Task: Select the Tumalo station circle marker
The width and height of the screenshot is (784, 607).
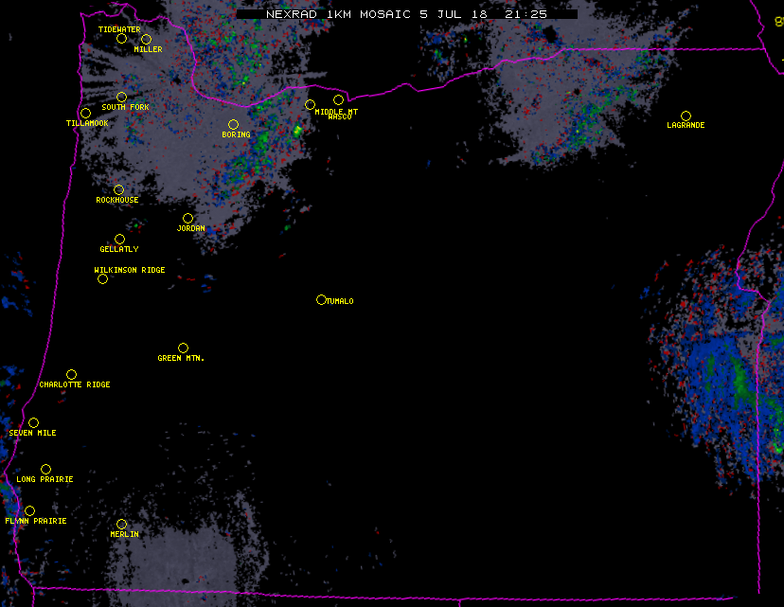Action: pos(321,300)
